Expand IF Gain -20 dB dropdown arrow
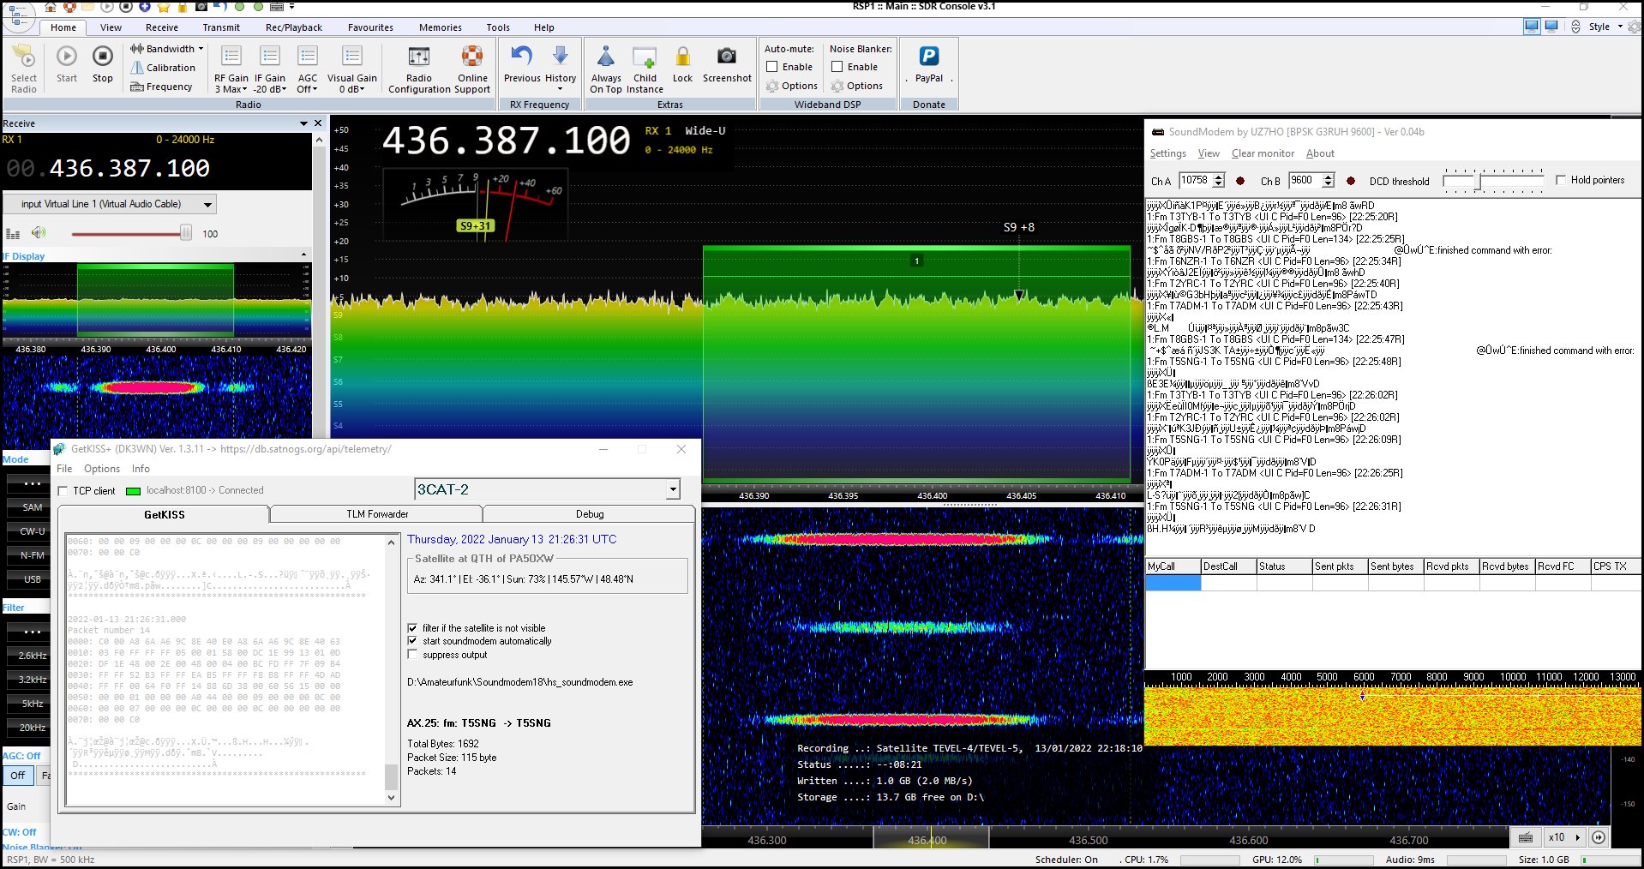The image size is (1644, 869). (x=284, y=90)
